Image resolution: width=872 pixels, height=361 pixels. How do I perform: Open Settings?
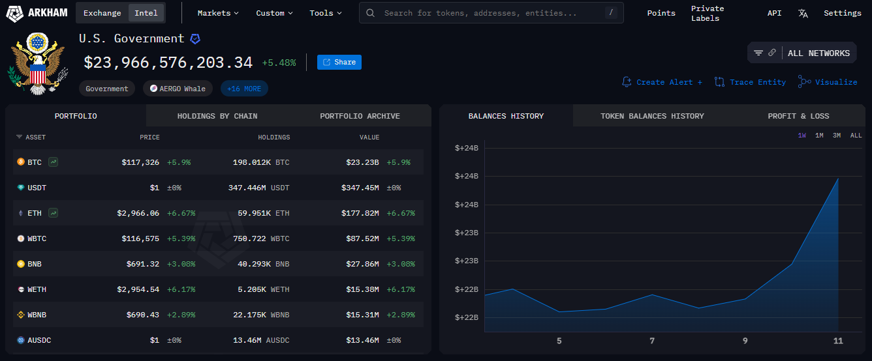(x=843, y=13)
